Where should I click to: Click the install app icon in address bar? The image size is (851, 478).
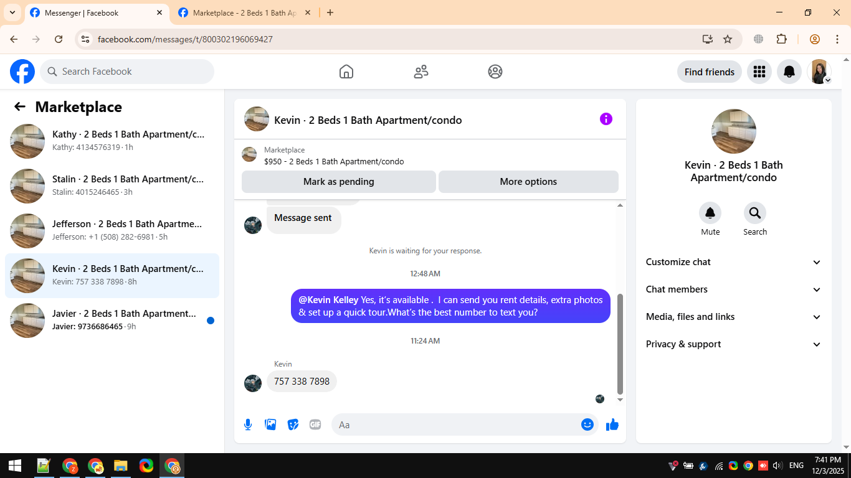pyautogui.click(x=707, y=39)
